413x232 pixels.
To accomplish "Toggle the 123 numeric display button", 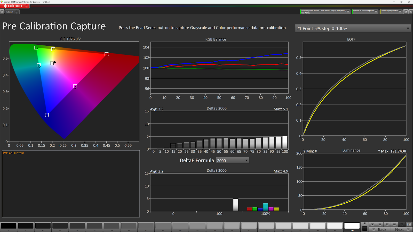I will coord(409,224).
